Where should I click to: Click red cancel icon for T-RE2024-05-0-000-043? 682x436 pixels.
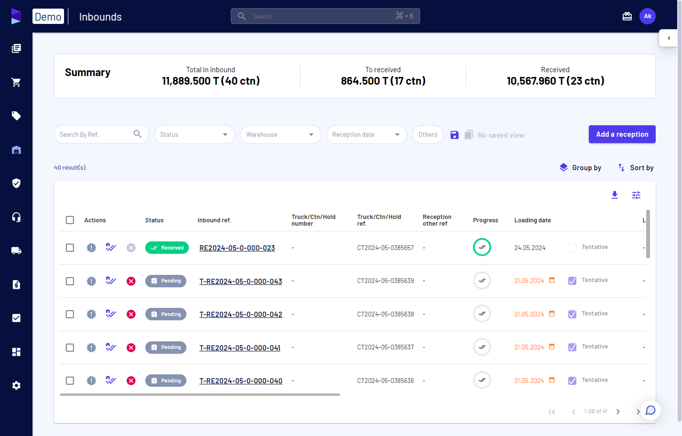(131, 281)
